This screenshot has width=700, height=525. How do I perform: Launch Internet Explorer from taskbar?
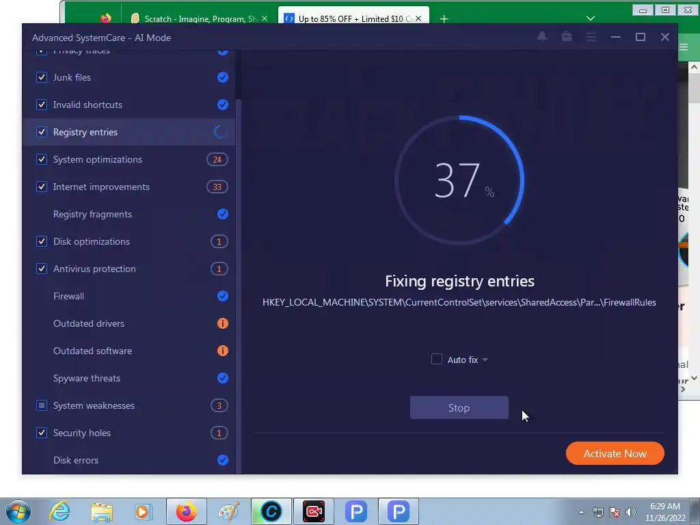click(59, 511)
